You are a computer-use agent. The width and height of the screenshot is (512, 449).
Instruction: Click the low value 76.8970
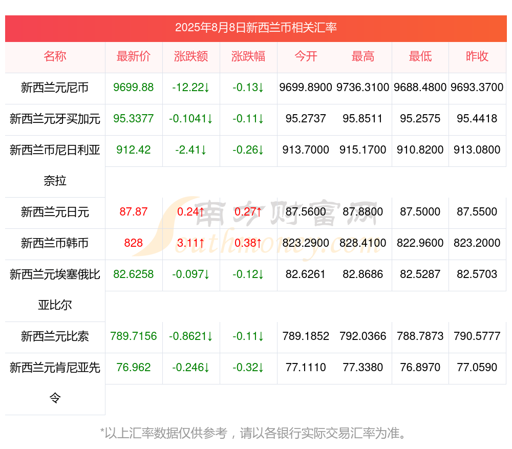coord(420,367)
